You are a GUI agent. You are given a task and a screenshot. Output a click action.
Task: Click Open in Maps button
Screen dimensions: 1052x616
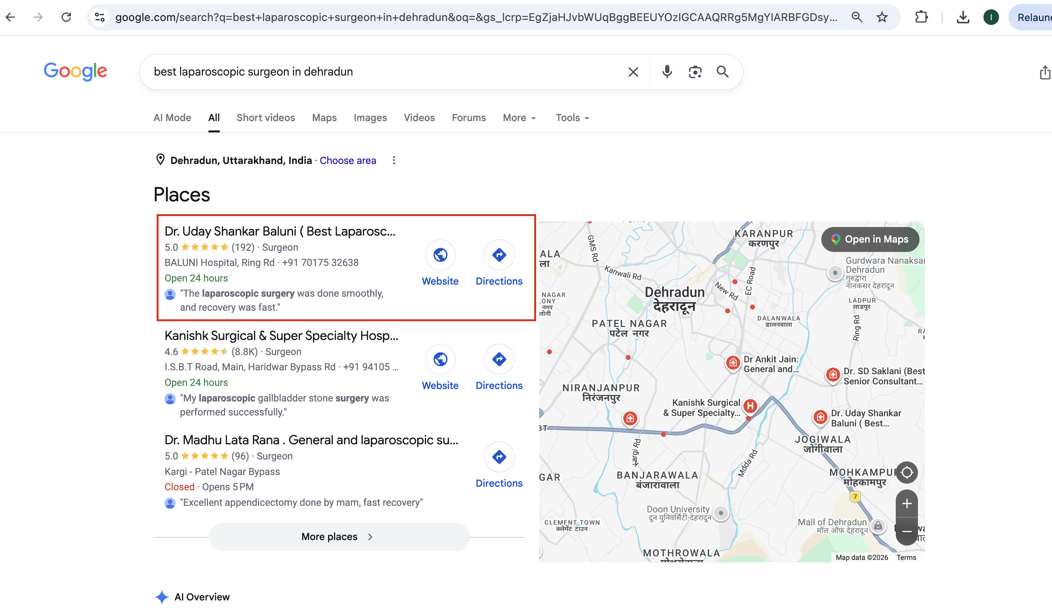tap(870, 239)
